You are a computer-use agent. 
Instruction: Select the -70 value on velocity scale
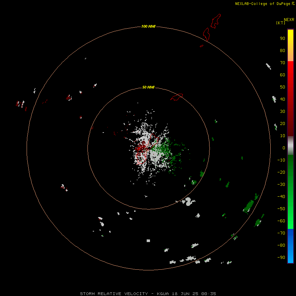tap(281, 233)
